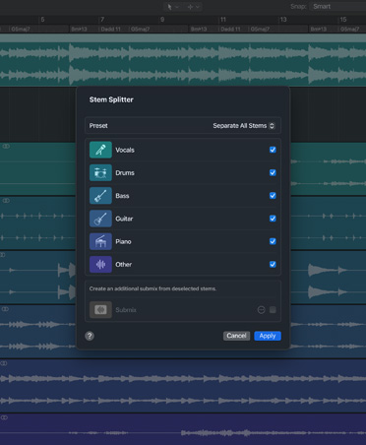Image resolution: width=366 pixels, height=445 pixels.
Task: Click the Preset label
Action: point(98,126)
